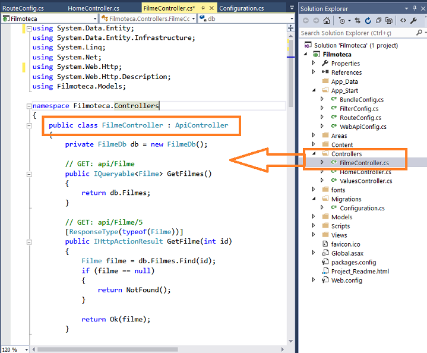Screen dimensions: 427x353
Task: Open dropdown arrow next to Pending Changes Filter
Action: point(349,21)
